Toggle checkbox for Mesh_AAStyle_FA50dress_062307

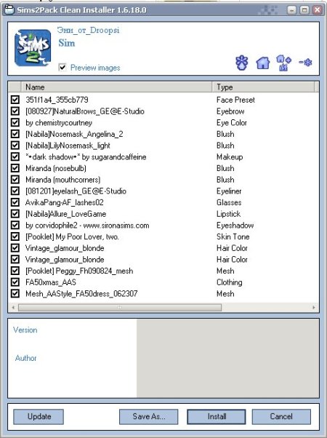pyautogui.click(x=15, y=294)
